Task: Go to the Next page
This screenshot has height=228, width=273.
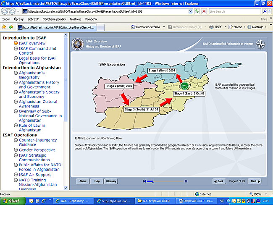Action: pos(254,181)
